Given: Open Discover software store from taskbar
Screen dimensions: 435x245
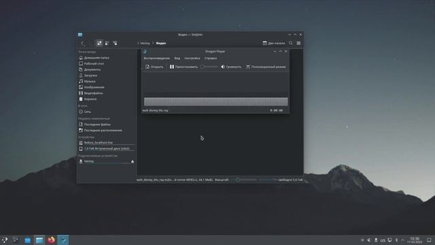Looking at the screenshot, I should (x=27, y=240).
